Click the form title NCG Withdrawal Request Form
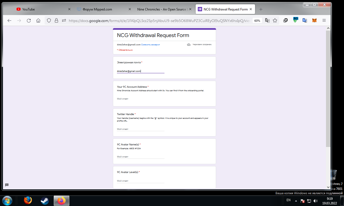 pyautogui.click(x=153, y=35)
